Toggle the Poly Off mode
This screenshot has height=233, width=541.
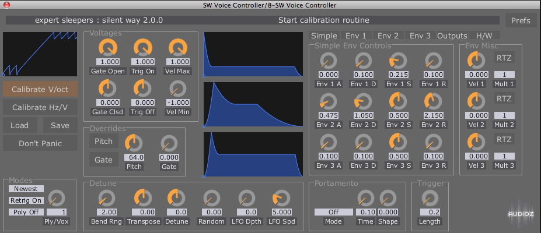[x=26, y=212]
